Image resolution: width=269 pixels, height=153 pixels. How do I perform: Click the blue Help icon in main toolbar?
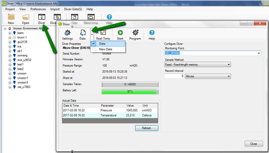[109, 17]
